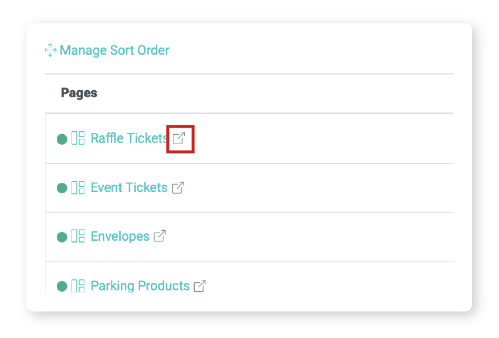This screenshot has height=338, width=499.
Task: Open Envelopes external link icon
Action: [159, 237]
